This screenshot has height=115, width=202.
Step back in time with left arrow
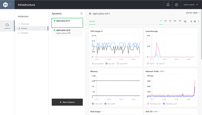pos(191,21)
